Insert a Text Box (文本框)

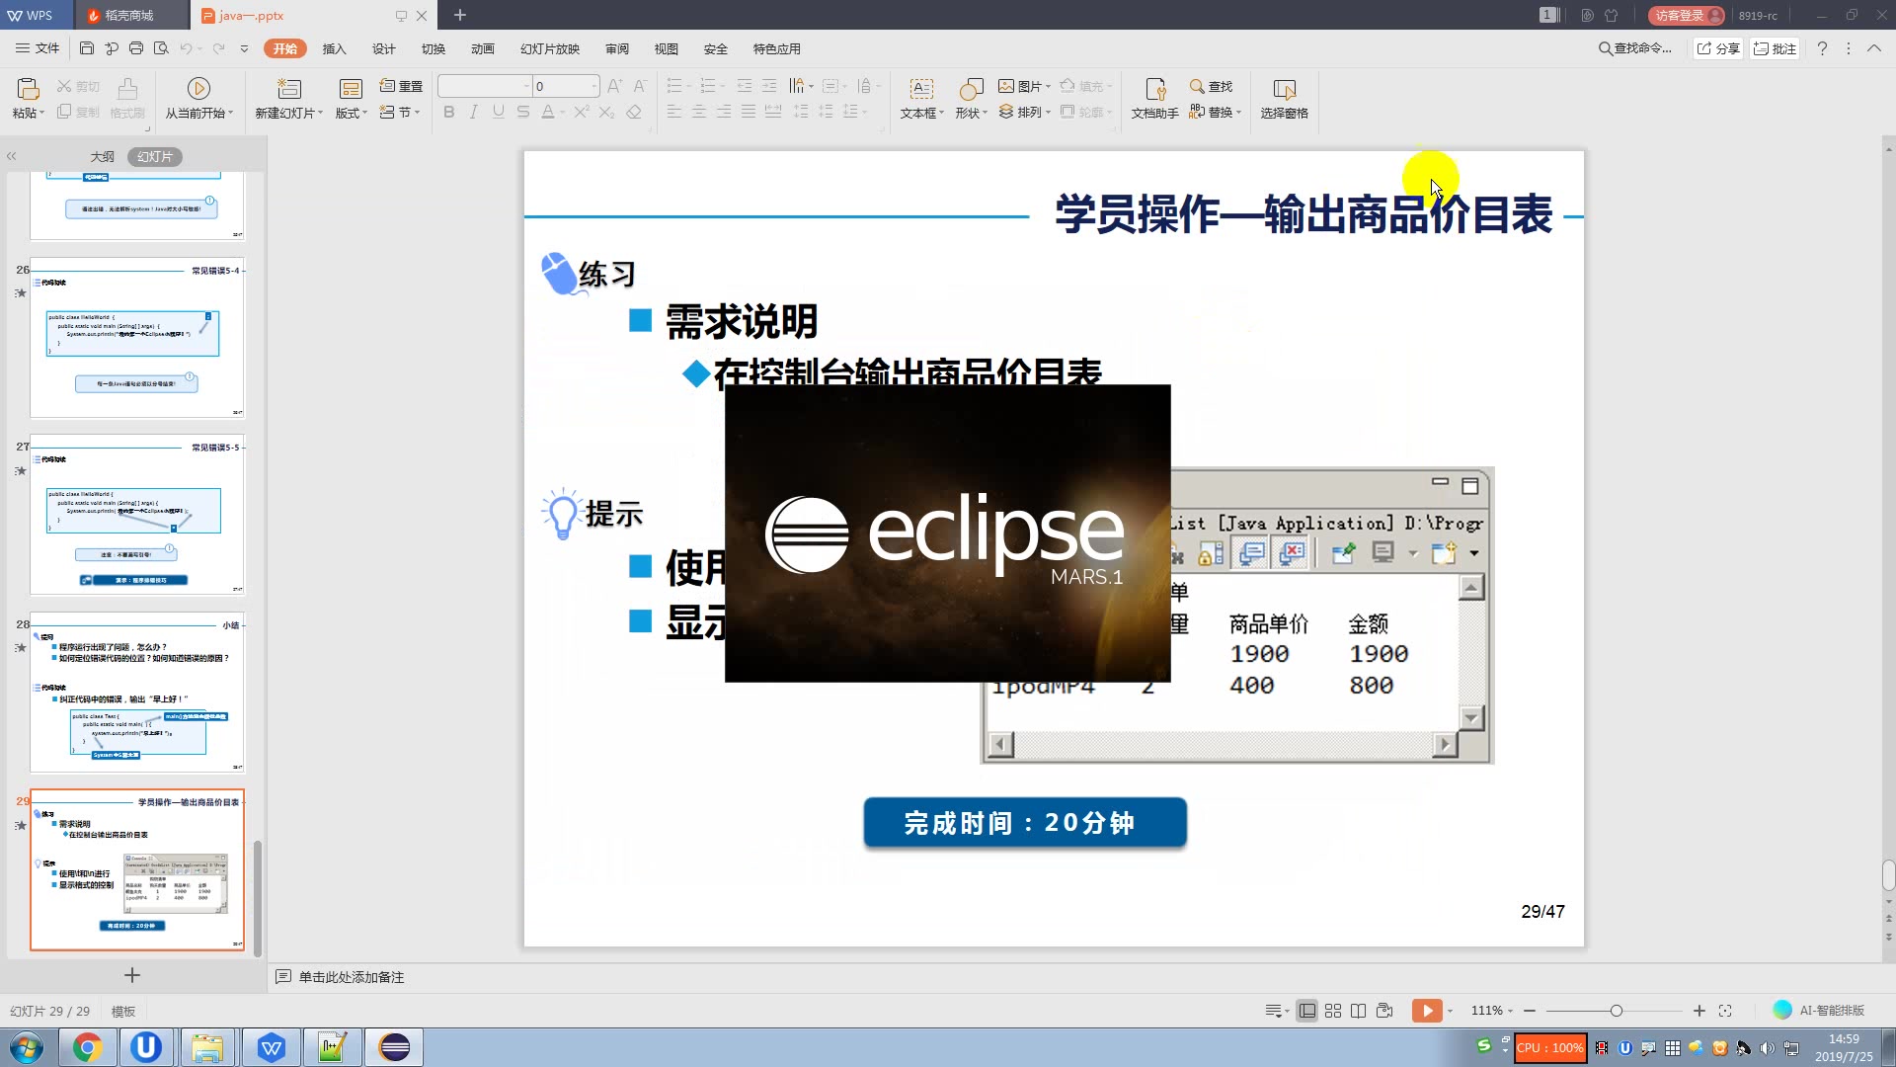921,98
